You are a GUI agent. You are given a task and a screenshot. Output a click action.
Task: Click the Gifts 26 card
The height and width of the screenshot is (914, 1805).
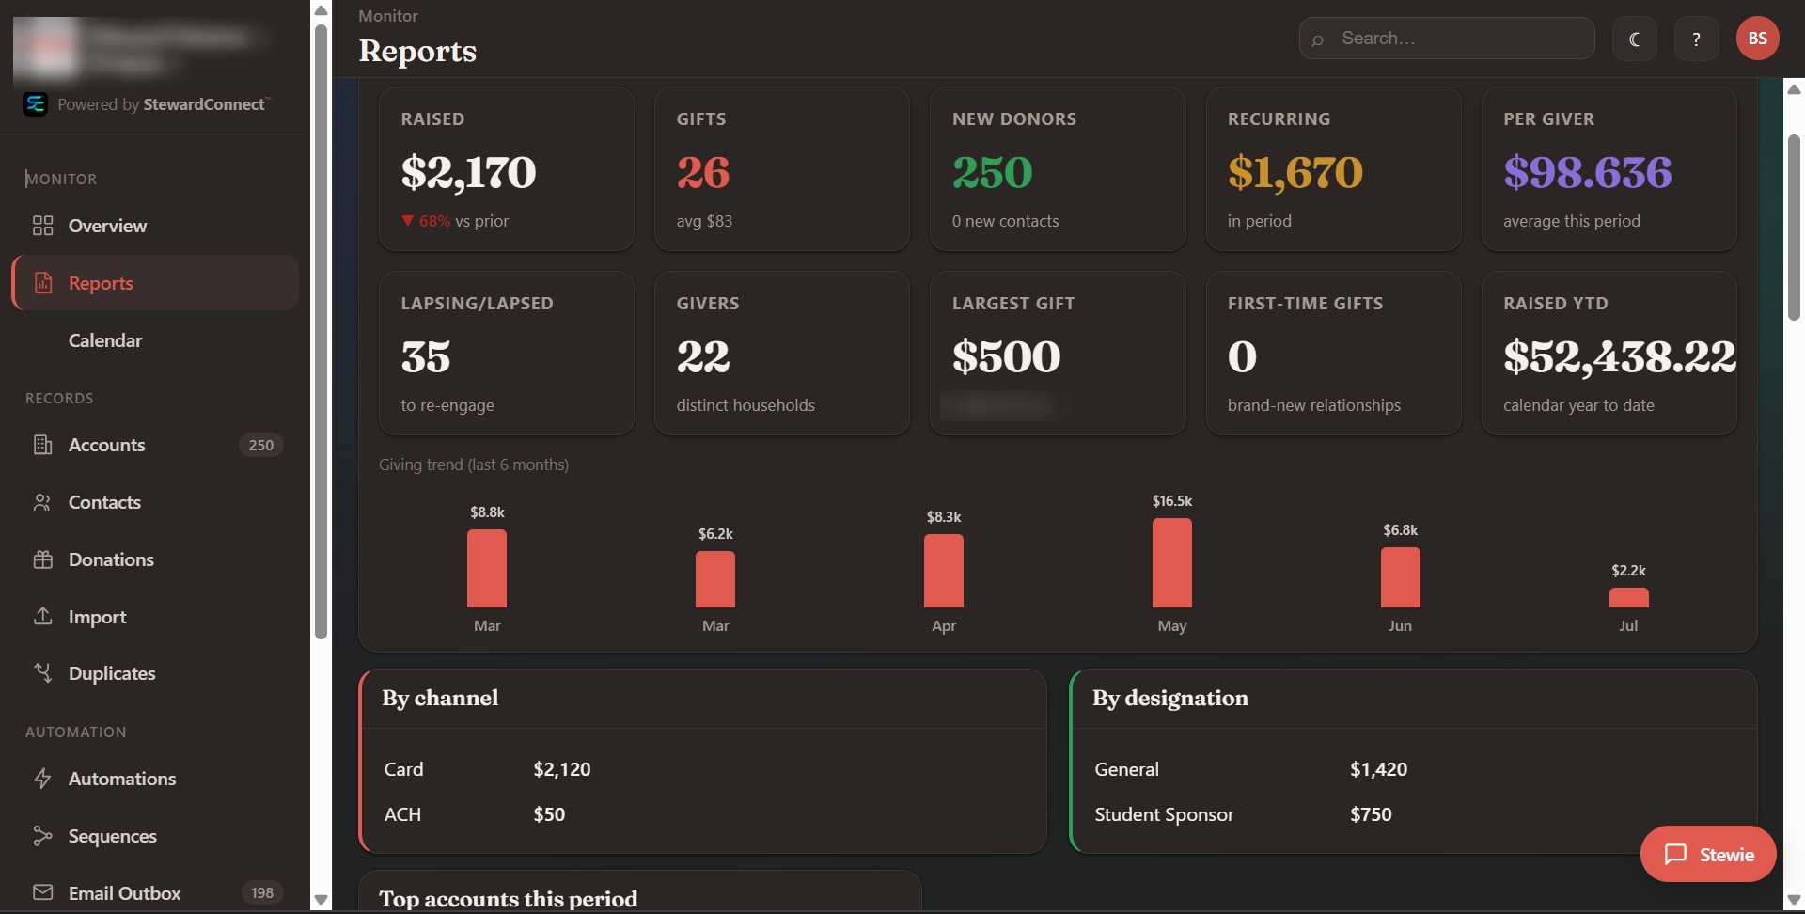[782, 169]
